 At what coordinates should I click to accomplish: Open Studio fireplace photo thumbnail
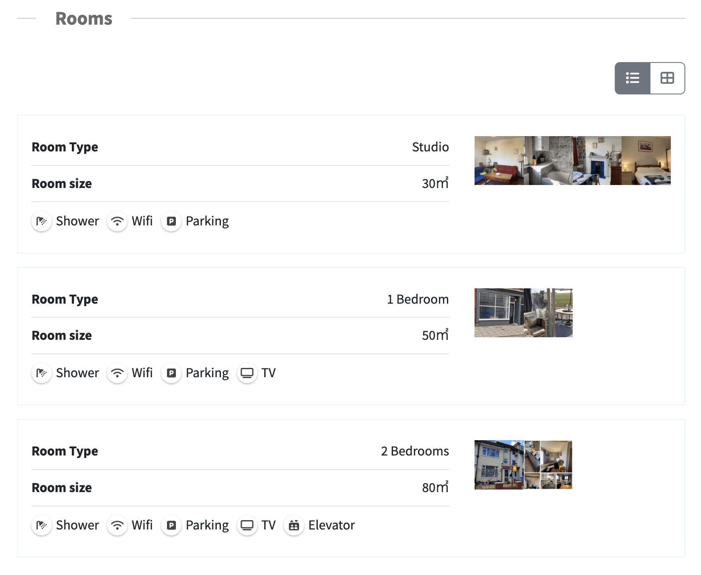coord(597,160)
